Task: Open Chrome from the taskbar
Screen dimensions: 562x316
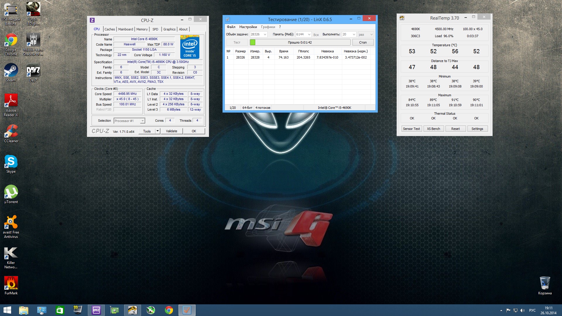Action: pyautogui.click(x=169, y=310)
